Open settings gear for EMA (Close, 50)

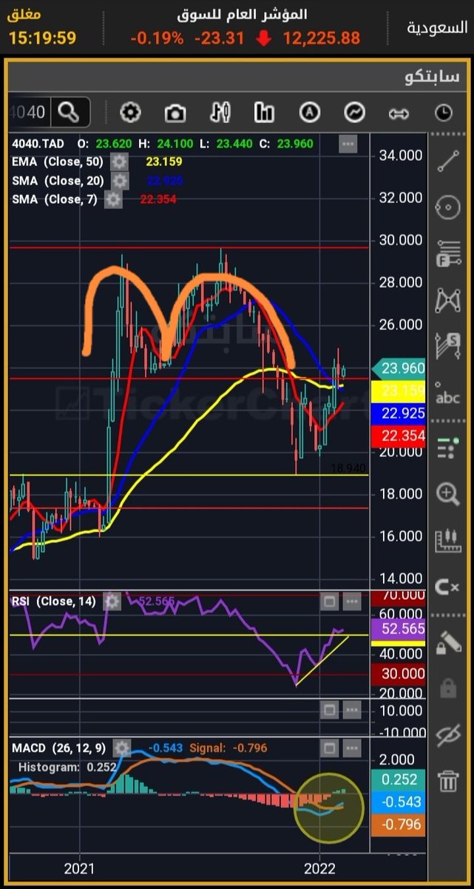[118, 162]
